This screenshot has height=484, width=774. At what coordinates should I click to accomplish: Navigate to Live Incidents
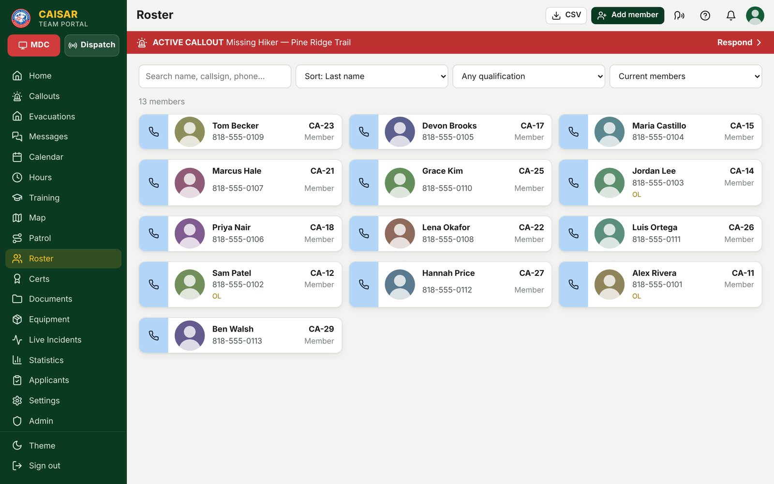(63, 340)
